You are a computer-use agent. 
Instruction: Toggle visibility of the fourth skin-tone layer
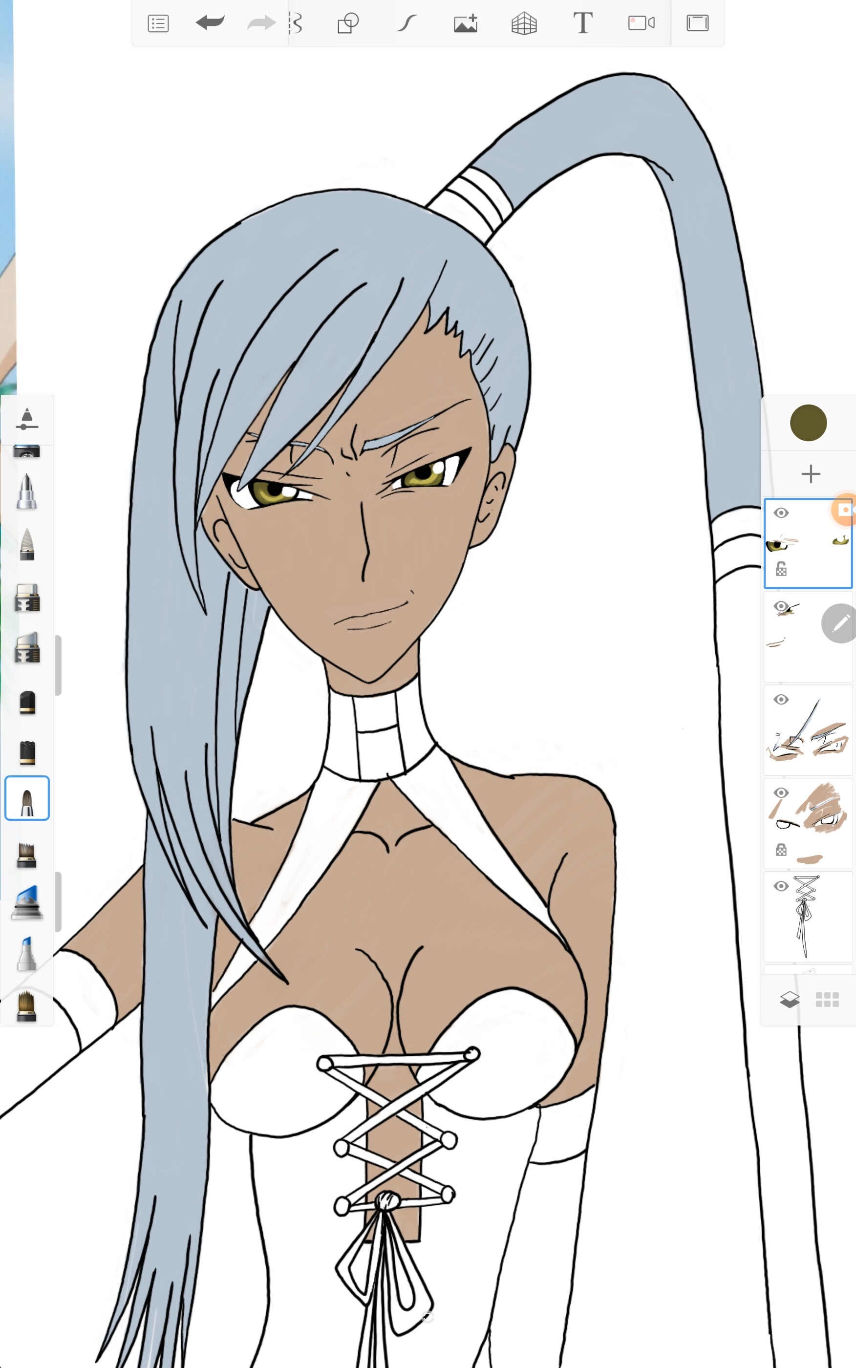(781, 793)
